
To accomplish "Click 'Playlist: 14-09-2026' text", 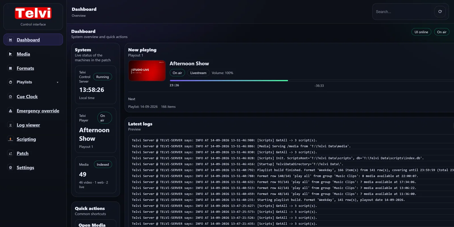I will point(143,107).
